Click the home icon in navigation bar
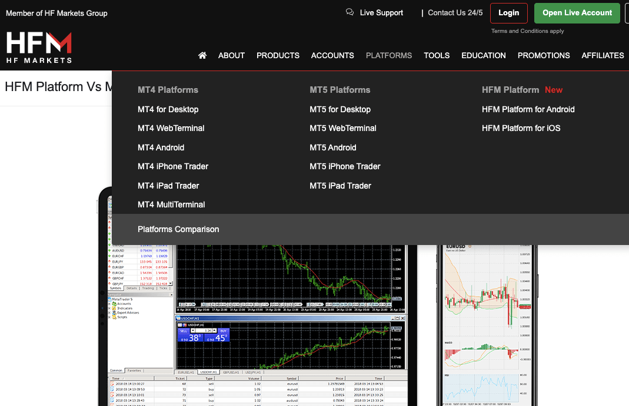Viewport: 629px width, 406px height. [202, 55]
